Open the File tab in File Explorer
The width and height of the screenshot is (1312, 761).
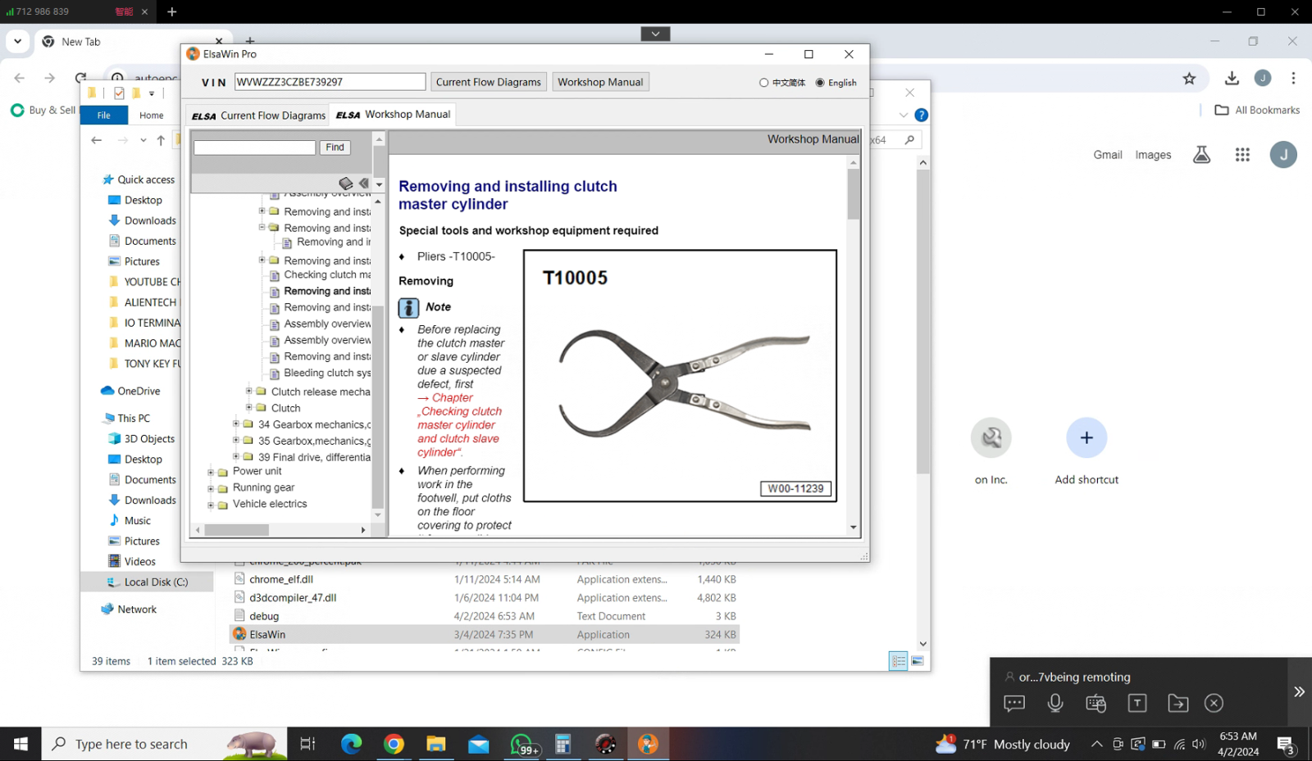(x=104, y=116)
